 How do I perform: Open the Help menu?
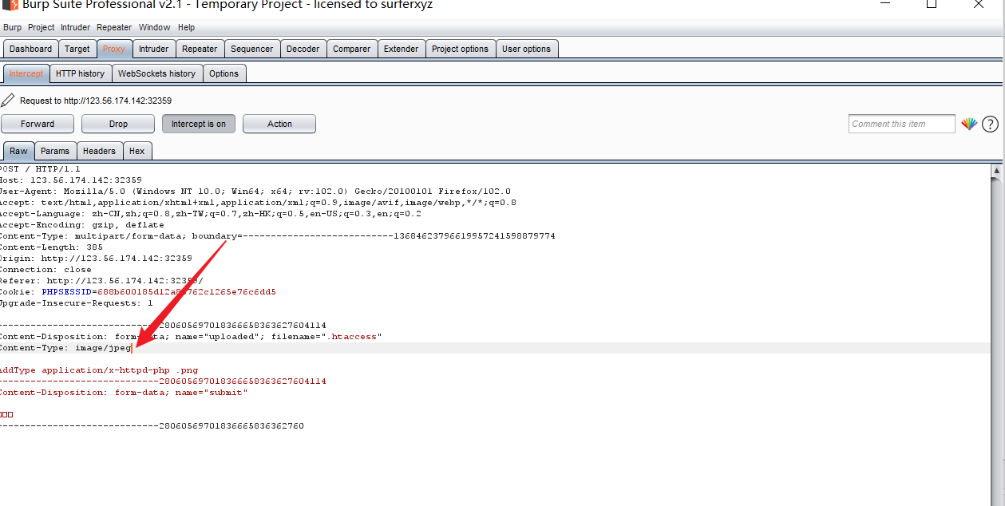(186, 27)
